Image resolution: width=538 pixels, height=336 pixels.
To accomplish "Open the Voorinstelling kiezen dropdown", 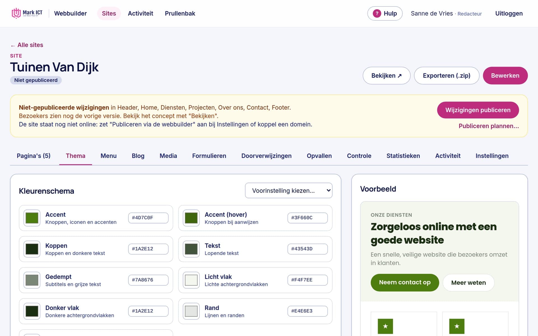I will point(289,191).
